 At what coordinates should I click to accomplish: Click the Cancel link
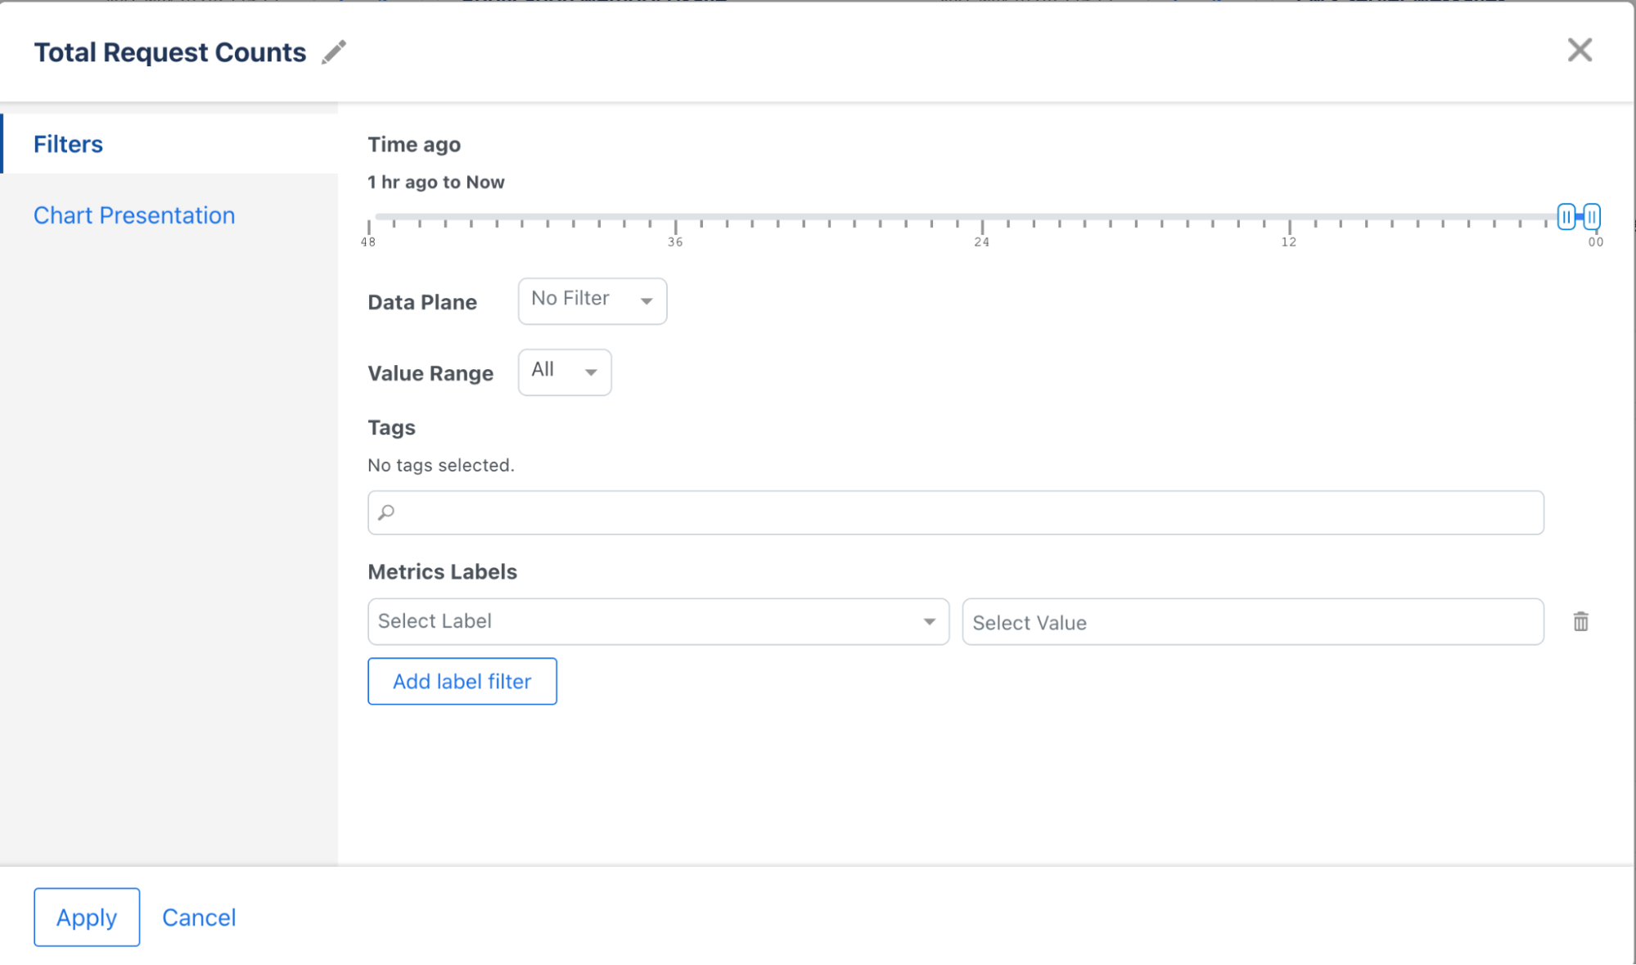(x=199, y=917)
